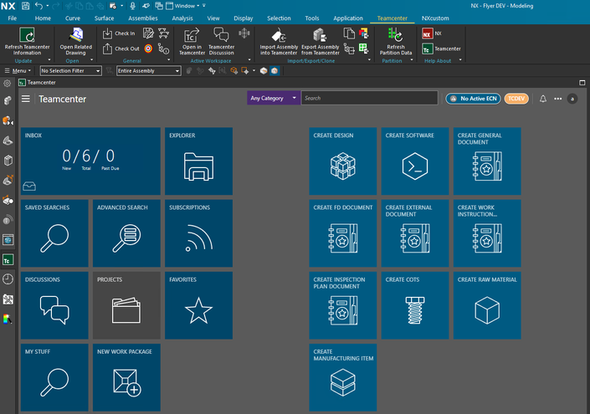
Task: Click the Create Software tile
Action: click(x=415, y=161)
